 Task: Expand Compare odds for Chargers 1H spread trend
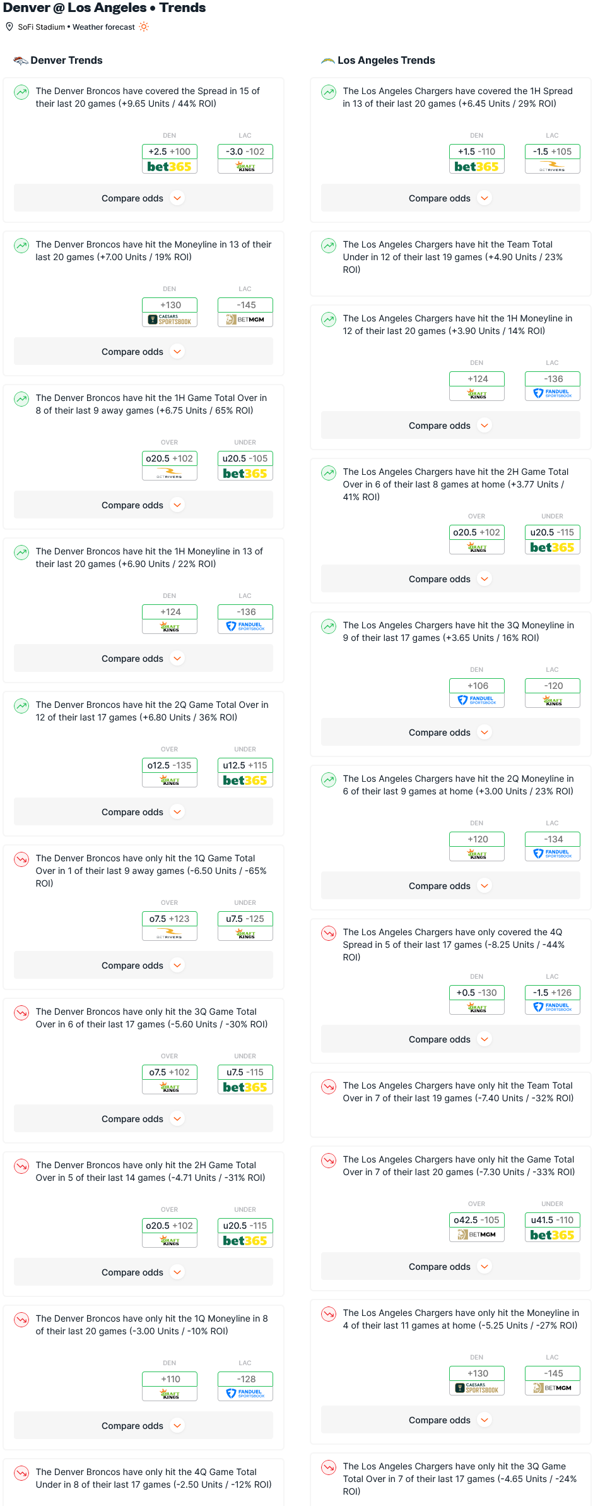tap(450, 198)
